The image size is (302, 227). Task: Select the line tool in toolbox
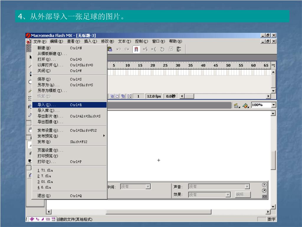(30, 66)
